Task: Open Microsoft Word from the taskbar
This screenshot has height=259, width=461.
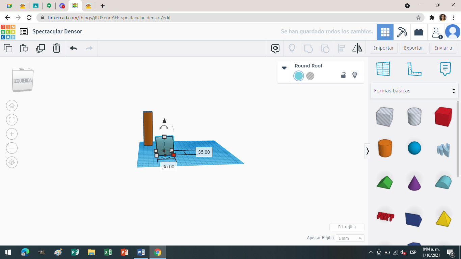Action: click(141, 252)
